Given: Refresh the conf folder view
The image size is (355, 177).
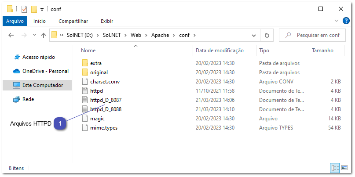Looking at the screenshot, I should [267, 35].
